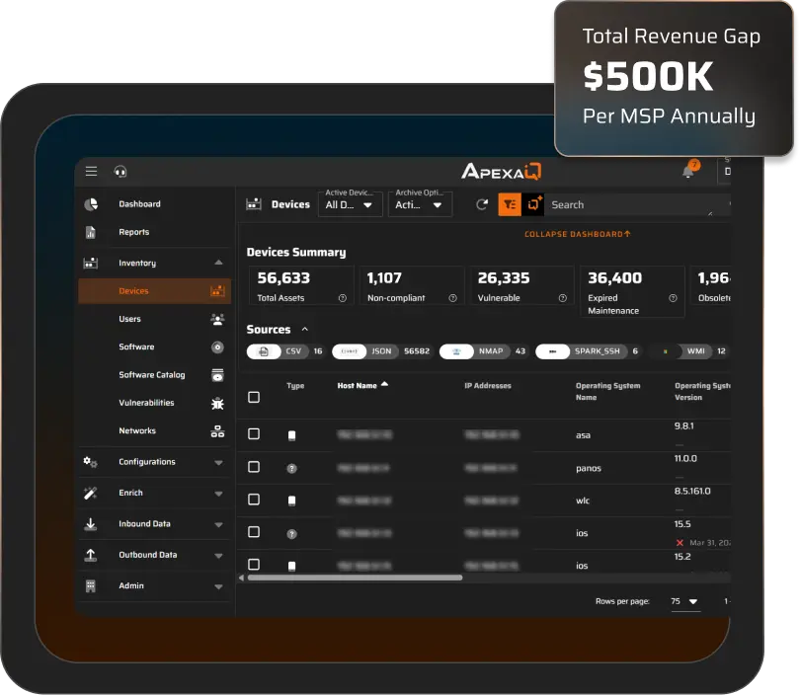Open Dashboard from the sidebar
This screenshot has height=695, width=800.
(139, 204)
